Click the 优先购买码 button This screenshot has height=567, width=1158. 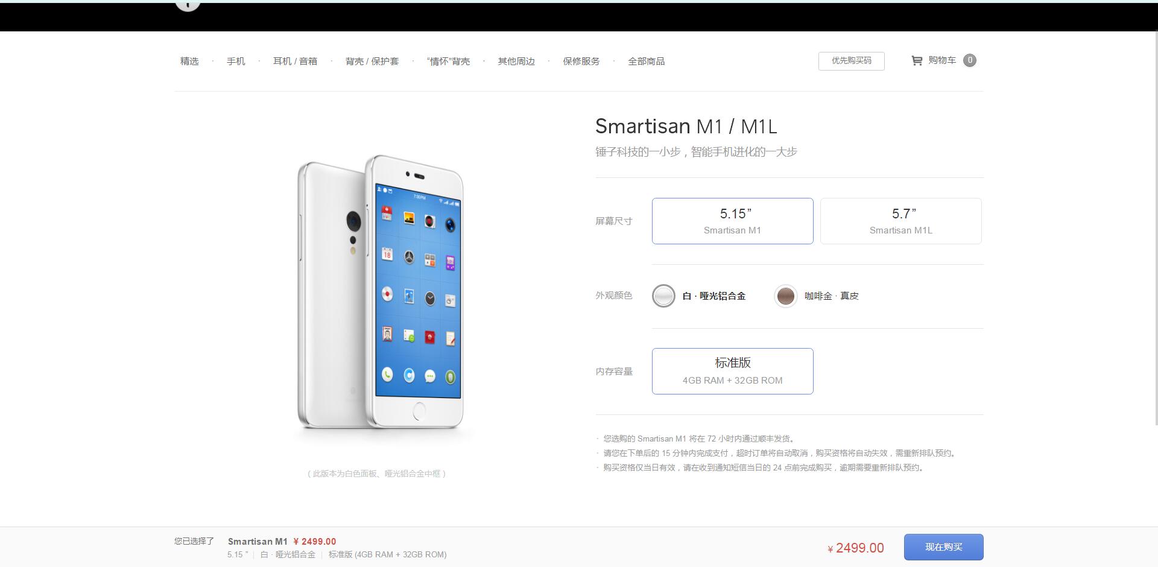coord(852,61)
